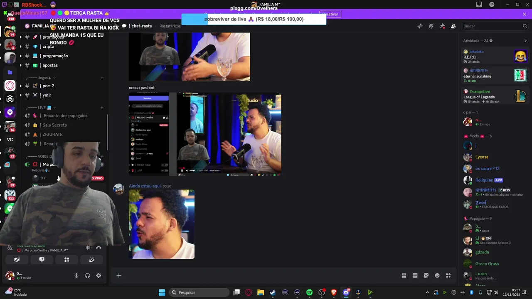Open the poe-2 channel

(64, 86)
